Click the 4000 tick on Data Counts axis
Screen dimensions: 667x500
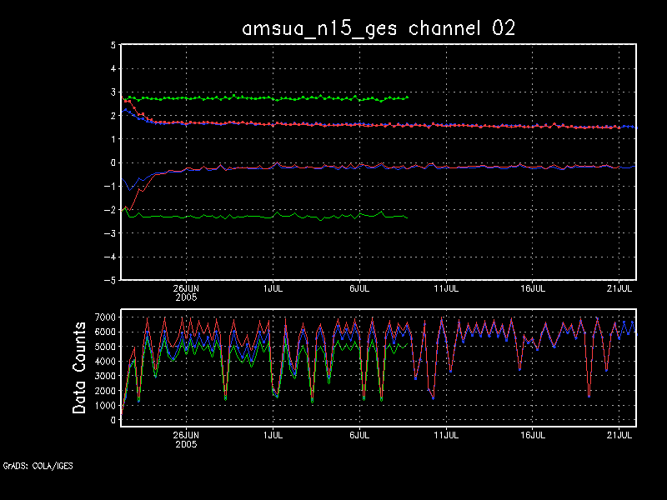(105, 362)
